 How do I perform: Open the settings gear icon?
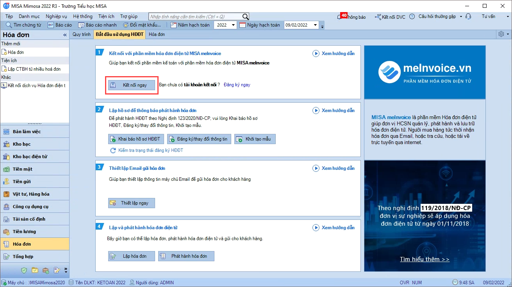[501, 34]
